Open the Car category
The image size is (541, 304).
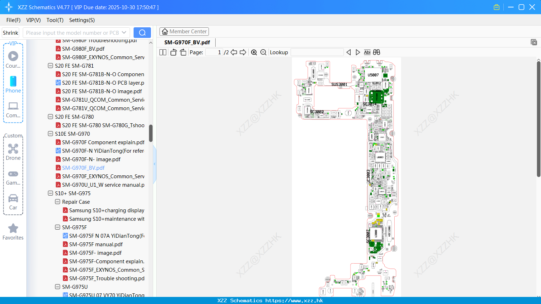point(13,202)
